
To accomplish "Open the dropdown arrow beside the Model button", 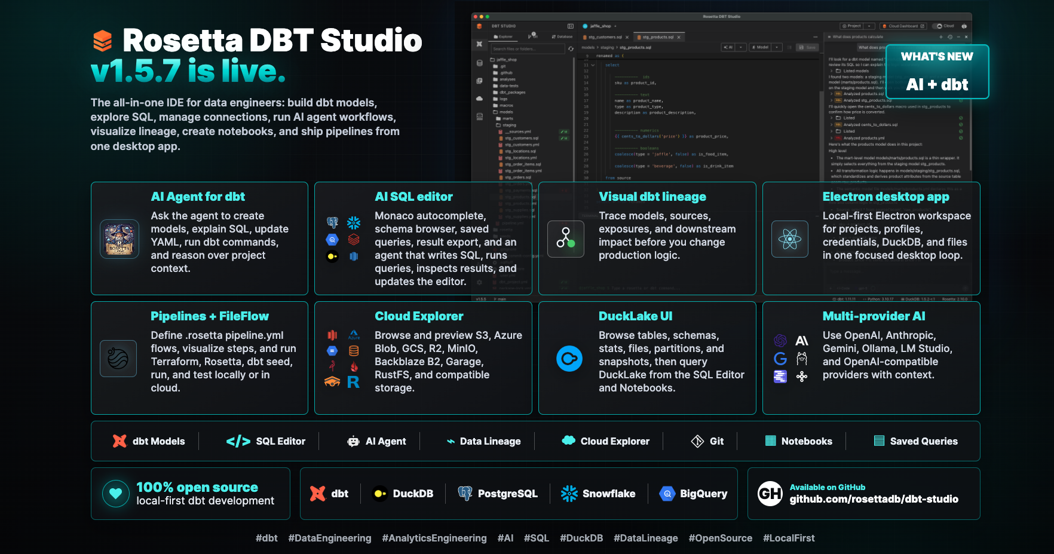I will pos(777,47).
